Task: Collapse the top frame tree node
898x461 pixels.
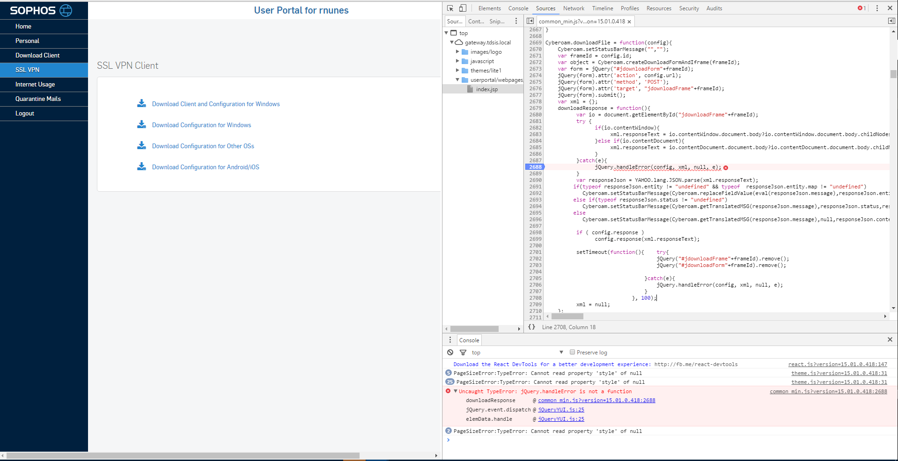Action: [446, 33]
